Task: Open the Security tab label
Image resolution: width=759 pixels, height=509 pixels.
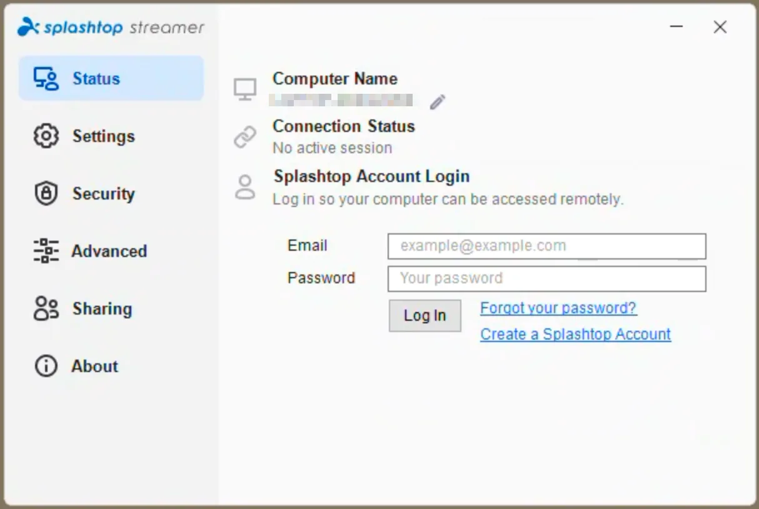Action: [x=103, y=194]
